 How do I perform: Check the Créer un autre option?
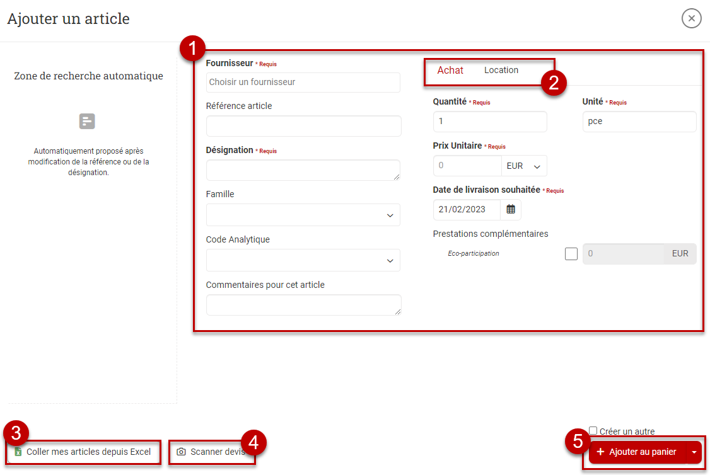pos(593,431)
